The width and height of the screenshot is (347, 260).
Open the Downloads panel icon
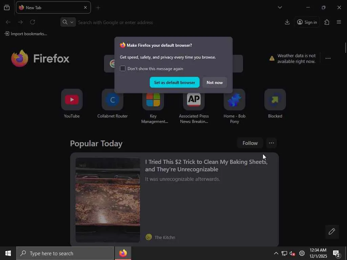(x=287, y=22)
